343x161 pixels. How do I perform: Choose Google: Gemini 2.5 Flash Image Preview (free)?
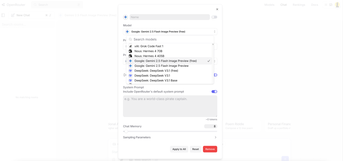(x=169, y=61)
